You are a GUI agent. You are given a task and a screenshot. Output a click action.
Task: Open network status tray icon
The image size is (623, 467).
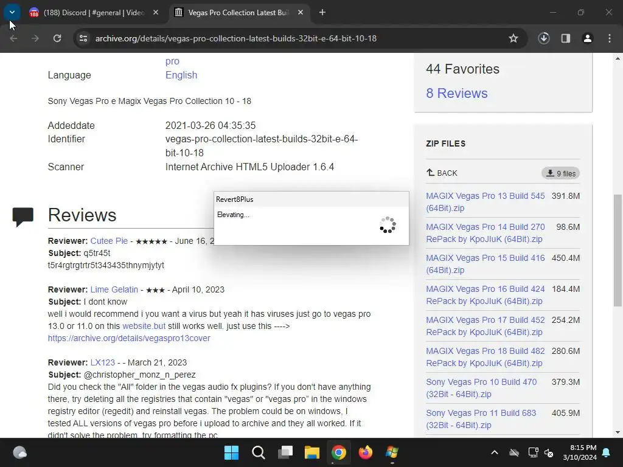tap(533, 452)
